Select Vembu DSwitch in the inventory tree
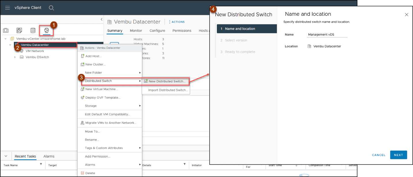Screen dimensions: 413x177 click(x=37, y=57)
